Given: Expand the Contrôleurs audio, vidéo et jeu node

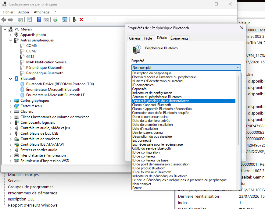Looking at the screenshot, I should pyautogui.click(x=11, y=128).
